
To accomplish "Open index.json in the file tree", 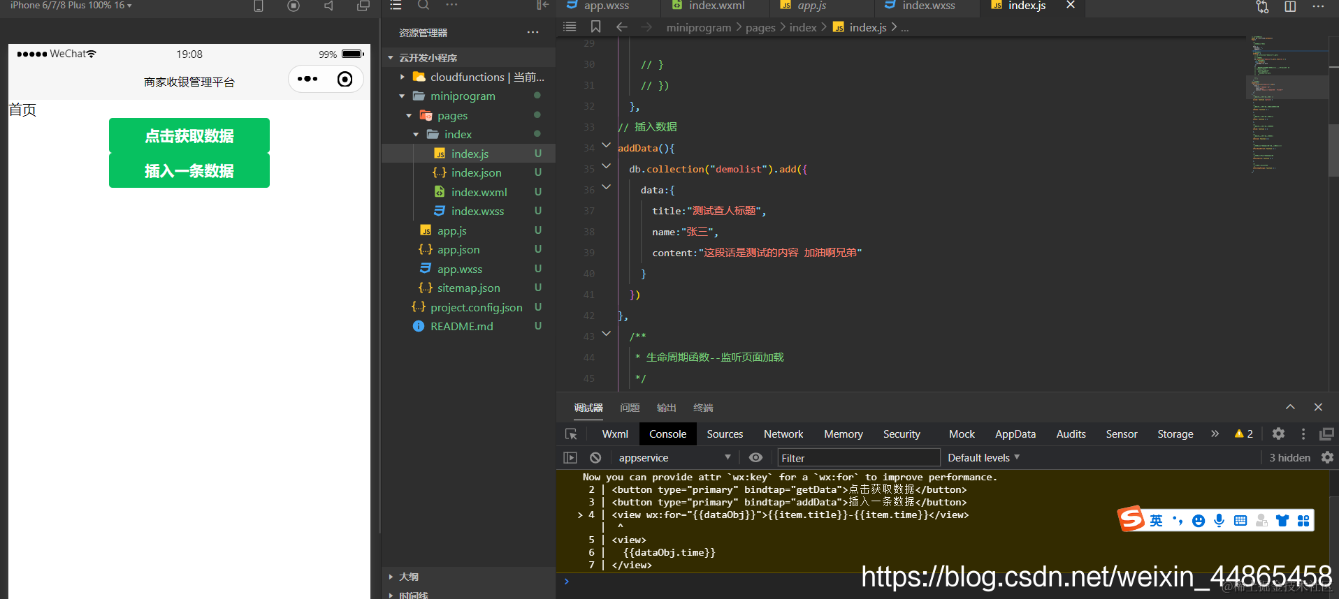I will tap(476, 172).
